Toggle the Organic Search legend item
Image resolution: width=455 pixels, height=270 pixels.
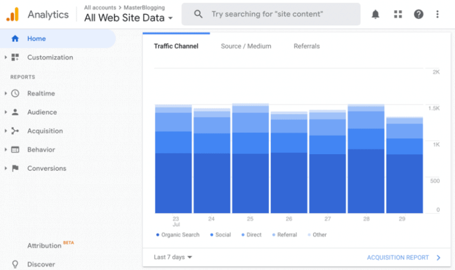[x=178, y=235]
